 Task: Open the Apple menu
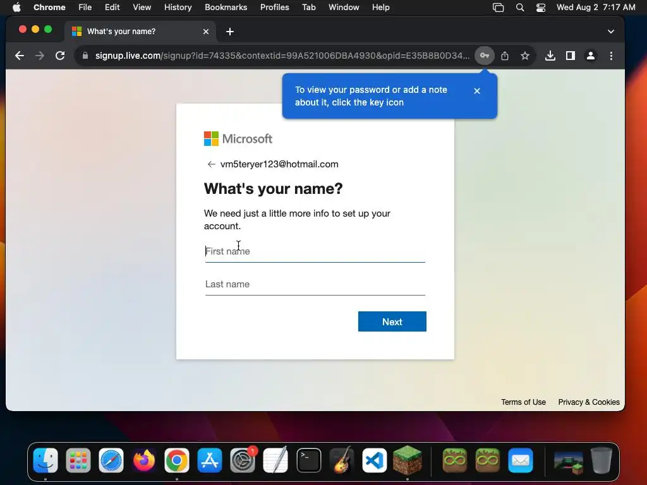click(16, 8)
